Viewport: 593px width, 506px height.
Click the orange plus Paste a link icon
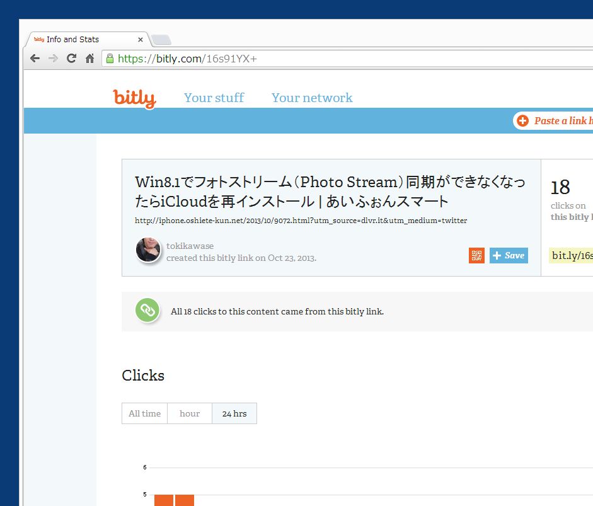(522, 120)
